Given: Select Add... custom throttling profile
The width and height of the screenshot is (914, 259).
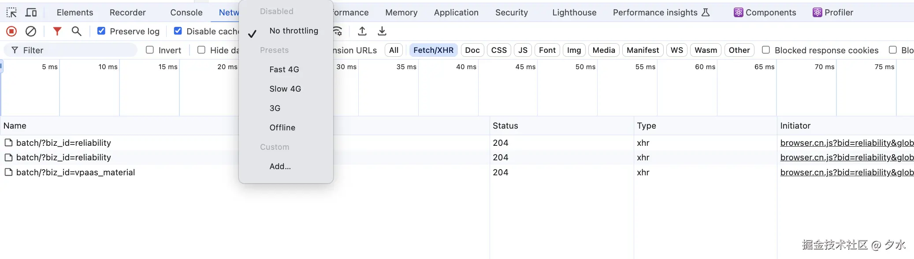Looking at the screenshot, I should coord(280,166).
